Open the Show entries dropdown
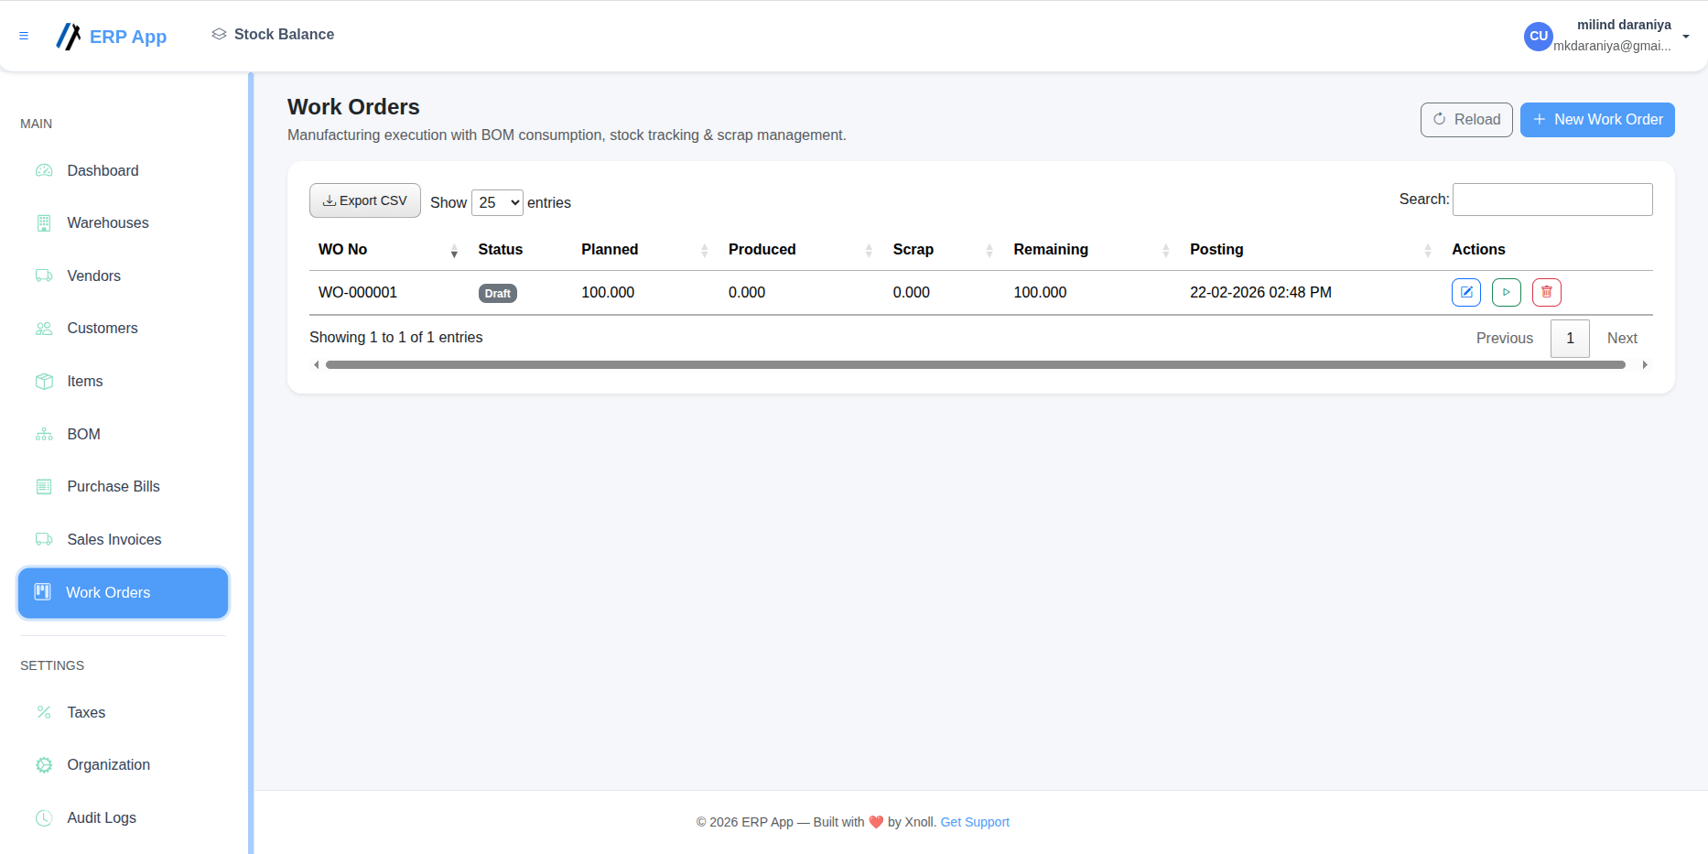 [496, 202]
